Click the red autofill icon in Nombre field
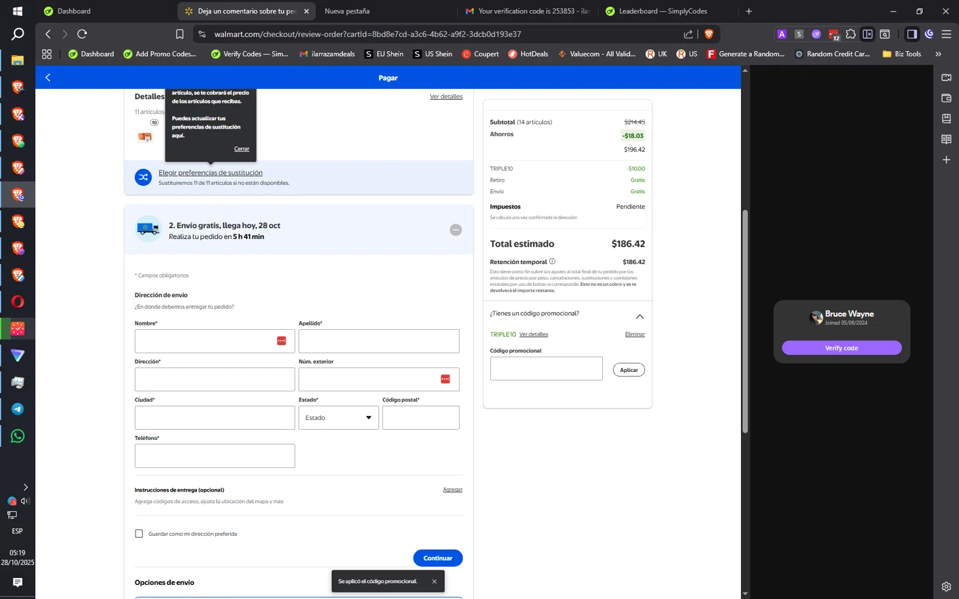Screen dimensions: 959x599 coord(281,341)
